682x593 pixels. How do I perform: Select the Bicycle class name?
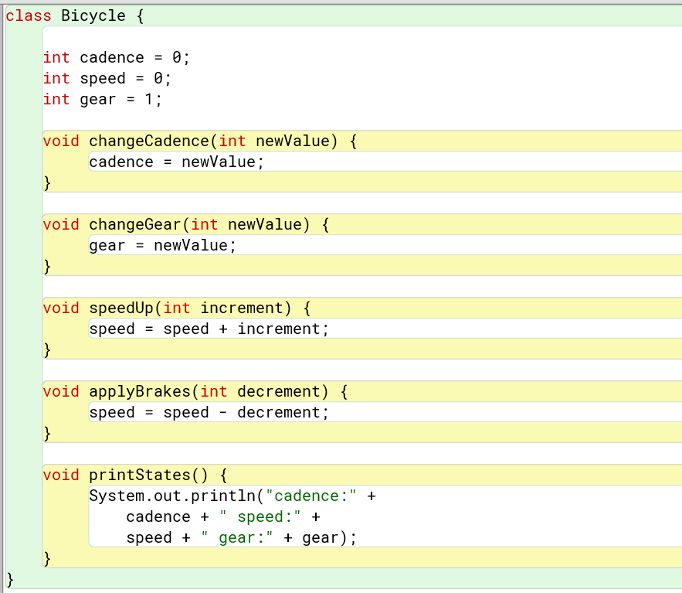tap(92, 15)
